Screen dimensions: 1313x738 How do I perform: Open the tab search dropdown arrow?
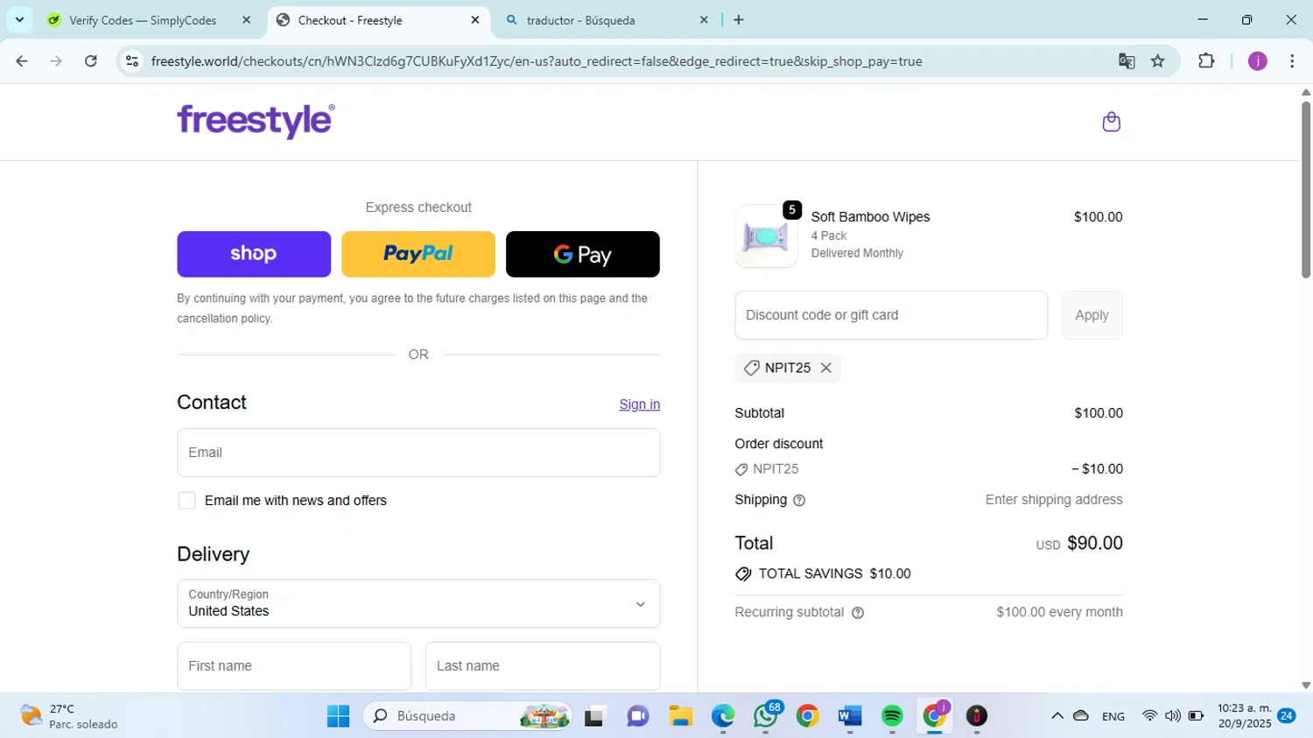[19, 19]
